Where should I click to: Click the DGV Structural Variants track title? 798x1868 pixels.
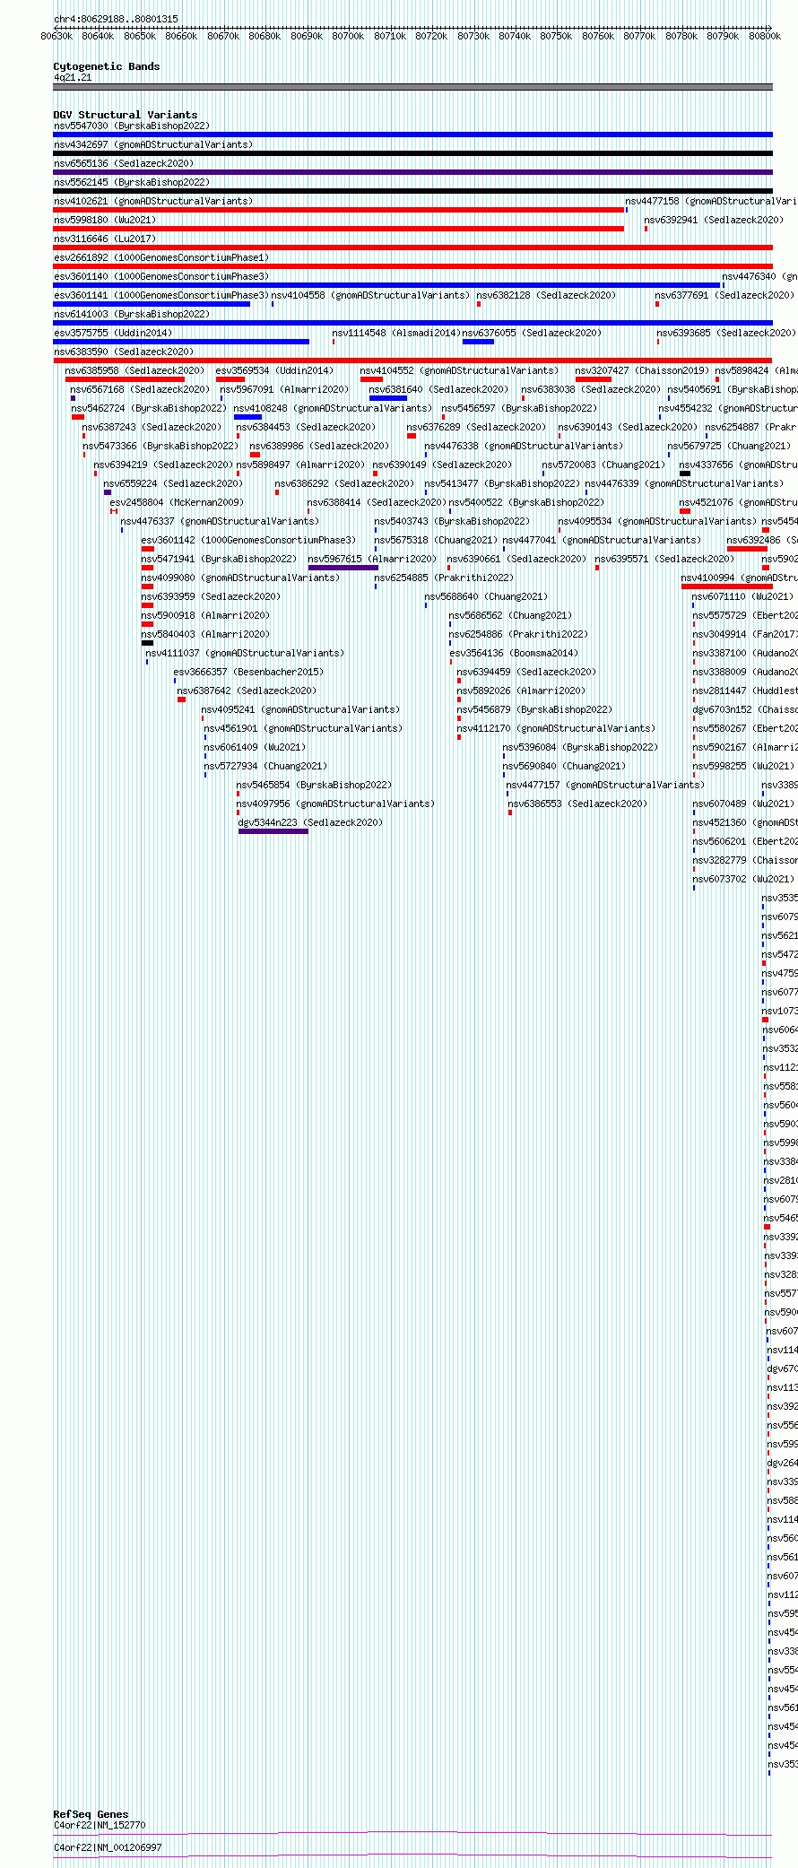(126, 115)
